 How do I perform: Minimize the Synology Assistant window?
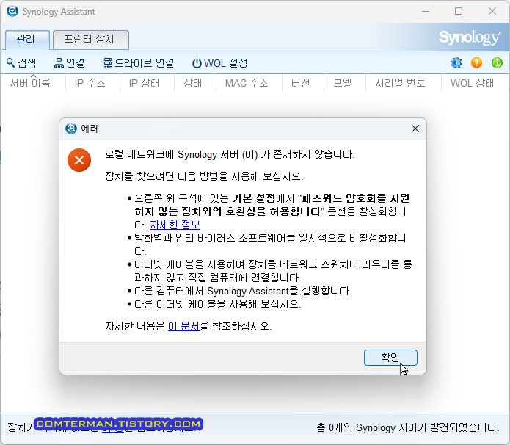[426, 12]
